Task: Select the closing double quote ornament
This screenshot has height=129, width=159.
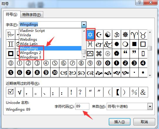Action: tap(134, 53)
